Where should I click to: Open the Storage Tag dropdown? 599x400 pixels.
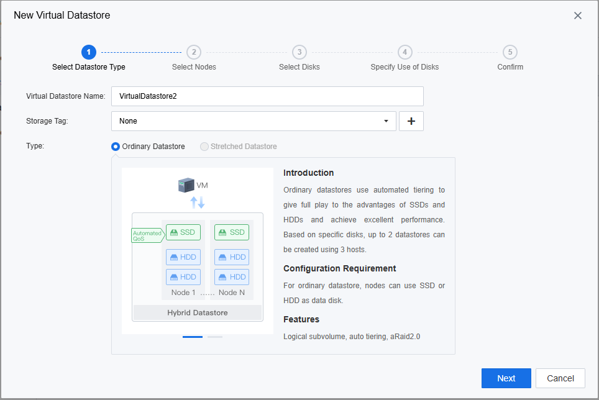coord(254,121)
